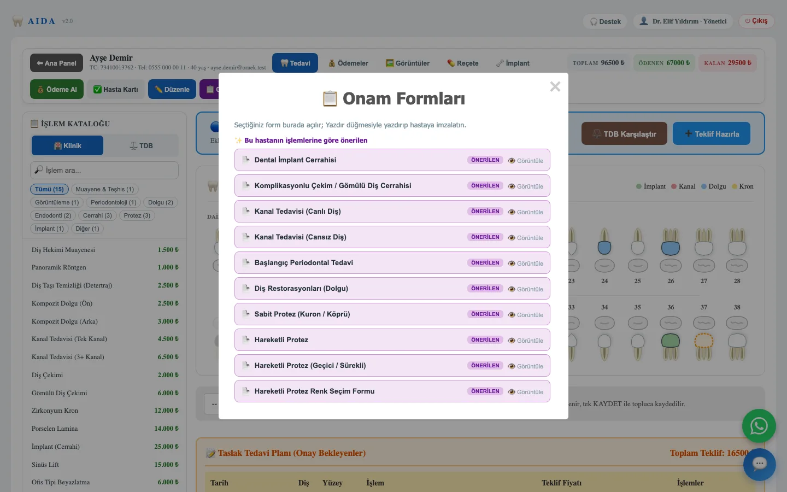
Task: Close the Onam Formları dialog
Action: [555, 86]
